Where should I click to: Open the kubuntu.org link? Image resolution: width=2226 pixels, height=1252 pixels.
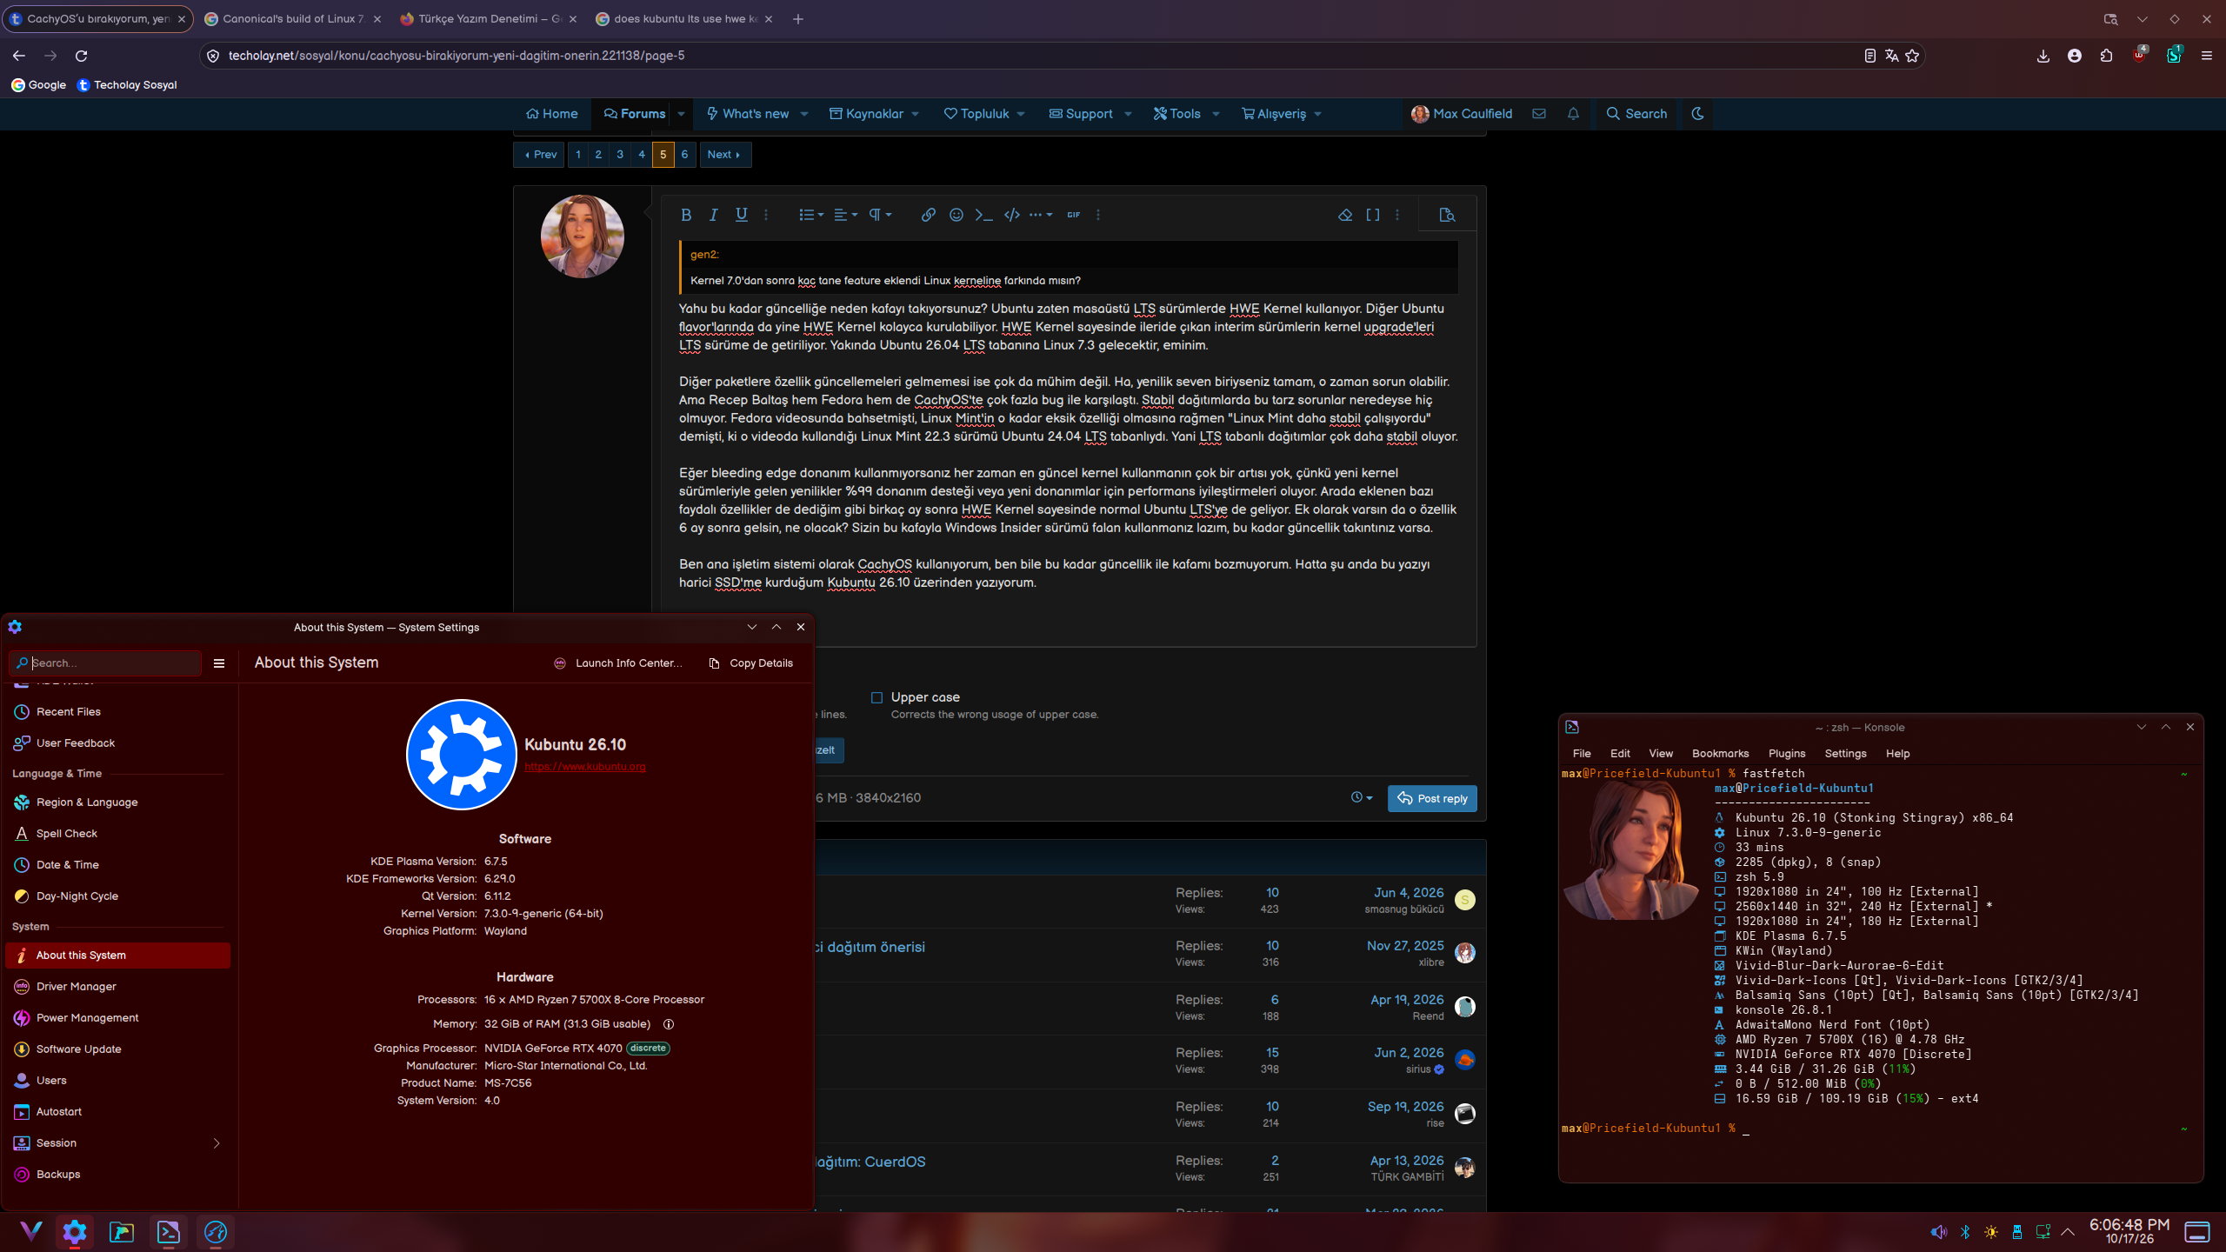tap(584, 767)
